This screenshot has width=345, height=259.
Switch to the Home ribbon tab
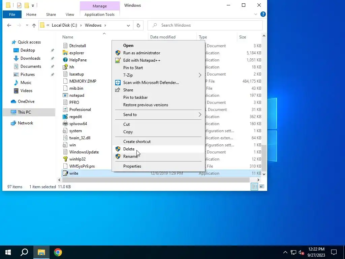coord(31,15)
